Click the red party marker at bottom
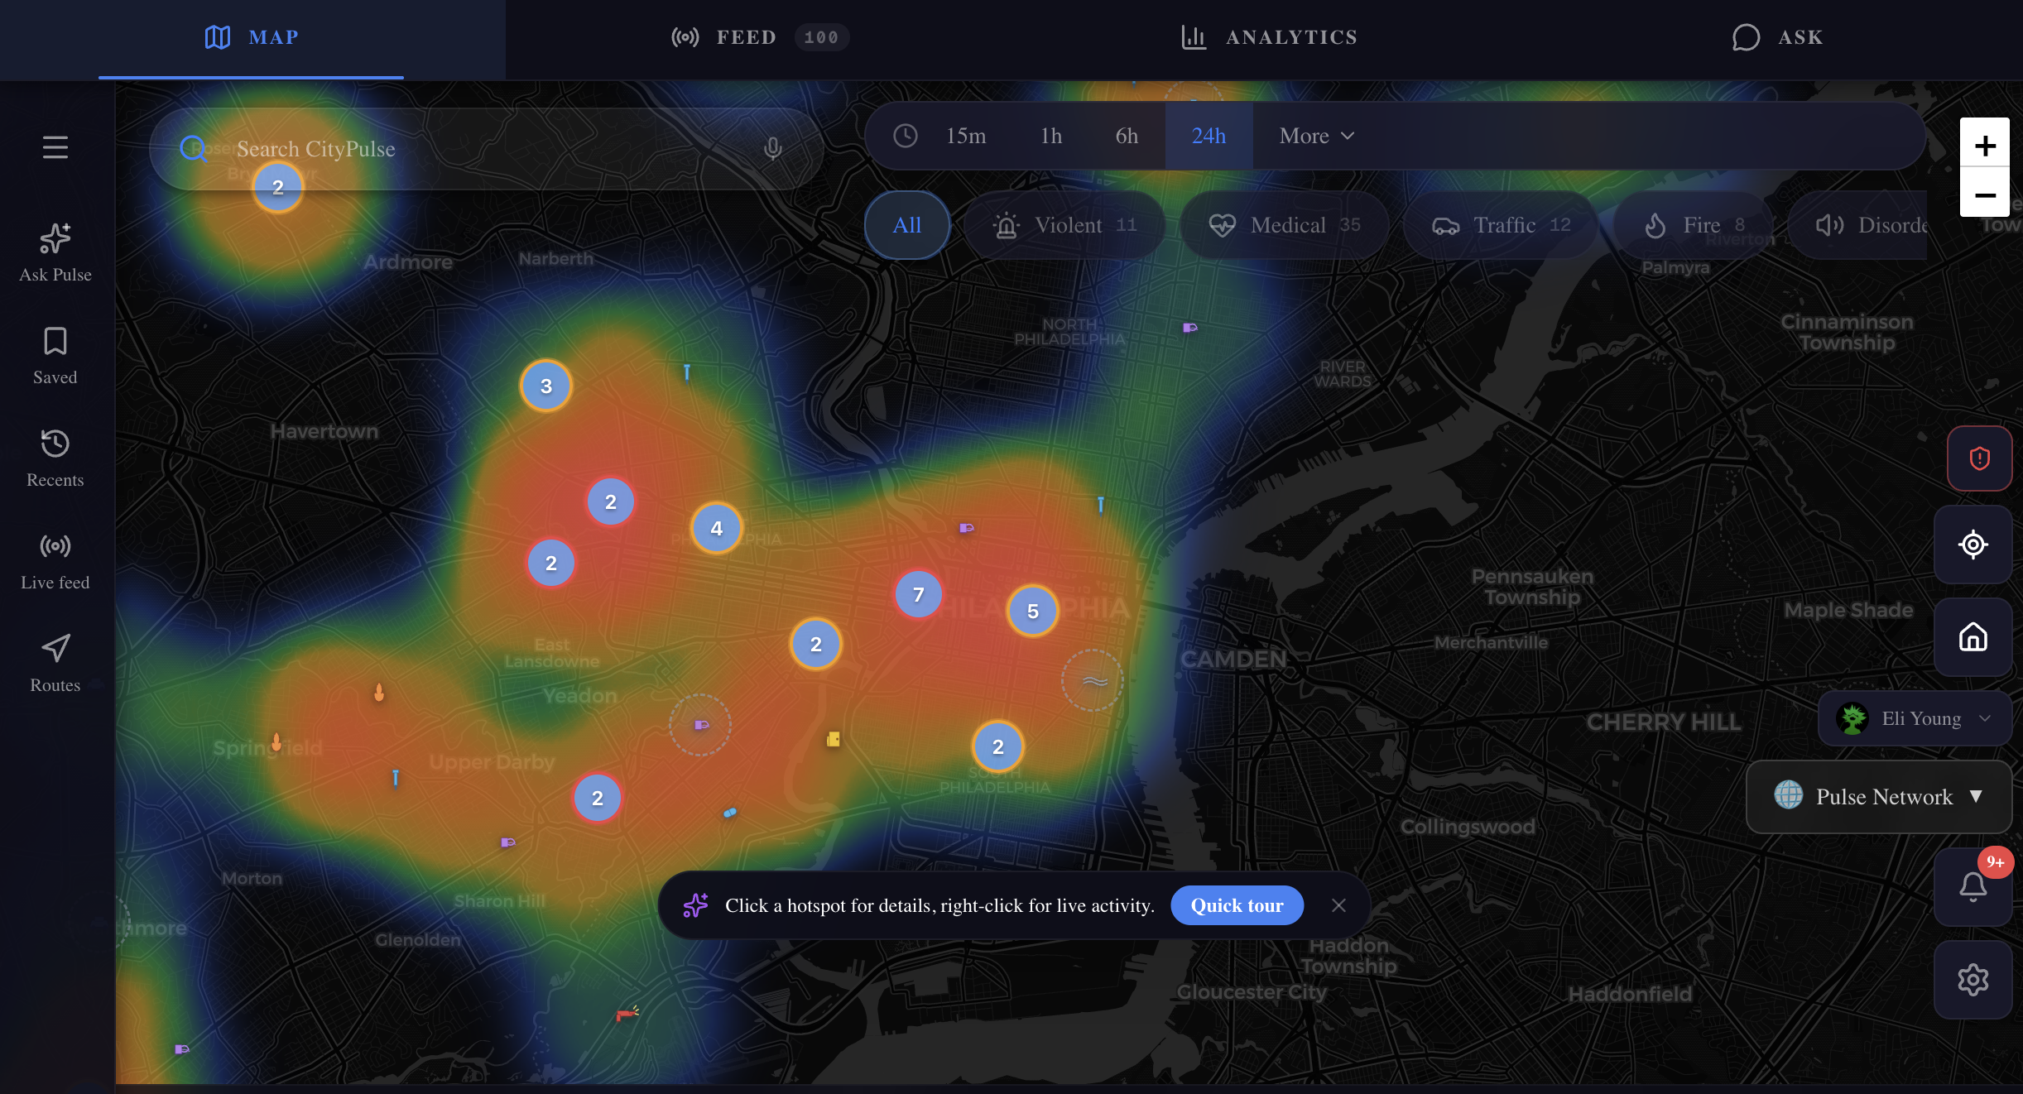 pyautogui.click(x=627, y=1013)
